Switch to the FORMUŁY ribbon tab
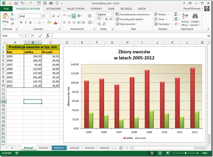 click(x=96, y=9)
